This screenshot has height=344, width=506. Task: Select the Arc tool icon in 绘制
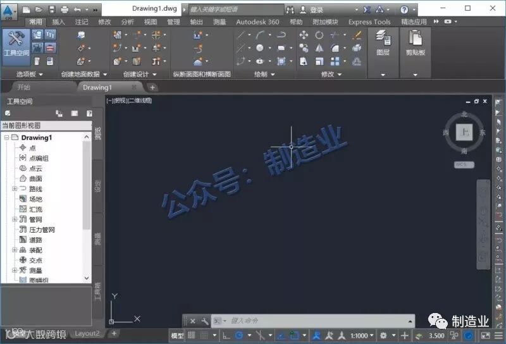tap(260, 35)
